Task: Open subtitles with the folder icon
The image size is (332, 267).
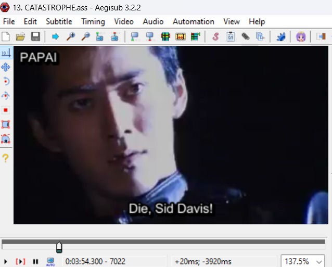Action: 20,36
